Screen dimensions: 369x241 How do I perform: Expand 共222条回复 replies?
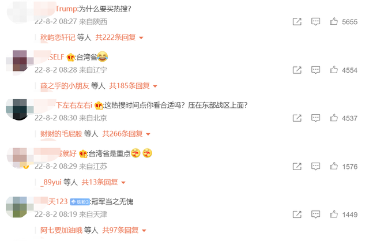pos(119,37)
